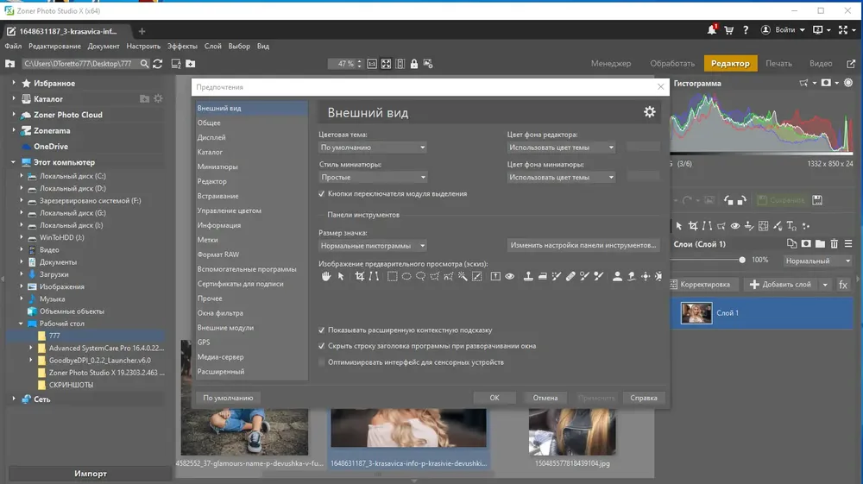Open the Preferences gear icon beside the Внешний вид heading
This screenshot has height=484, width=863.
pos(650,112)
